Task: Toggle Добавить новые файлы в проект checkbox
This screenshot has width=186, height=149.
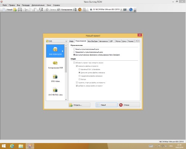Action: coord(77,86)
